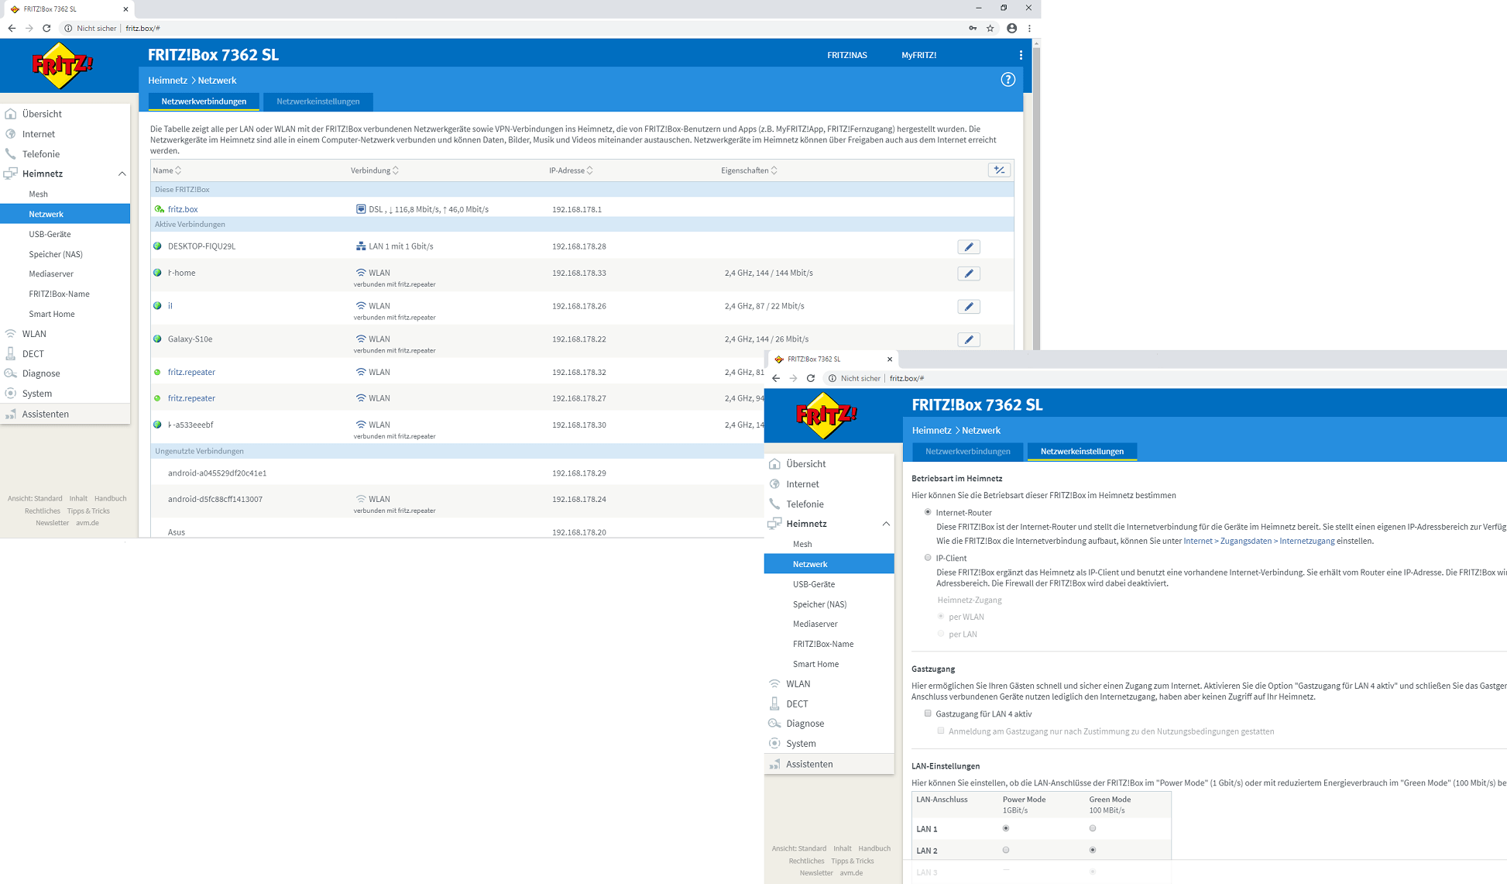Open avm.de link in right window footer
Screen dimensions: 1507x884
(851, 873)
